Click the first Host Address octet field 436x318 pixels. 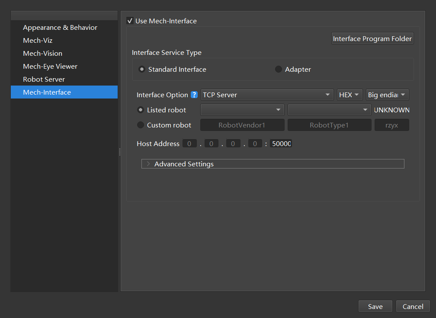pyautogui.click(x=189, y=143)
